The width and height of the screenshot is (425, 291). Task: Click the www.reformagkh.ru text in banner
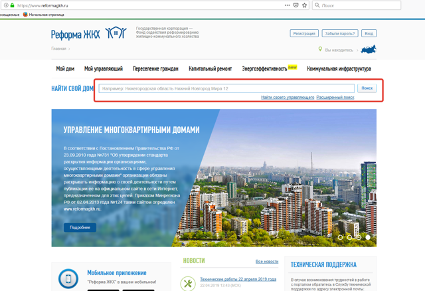pyautogui.click(x=82, y=209)
